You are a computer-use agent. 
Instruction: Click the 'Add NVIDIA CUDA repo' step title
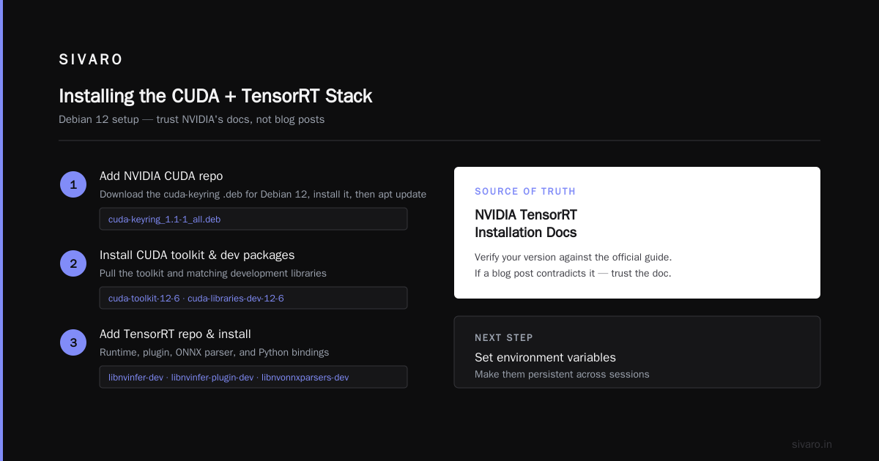(x=161, y=176)
